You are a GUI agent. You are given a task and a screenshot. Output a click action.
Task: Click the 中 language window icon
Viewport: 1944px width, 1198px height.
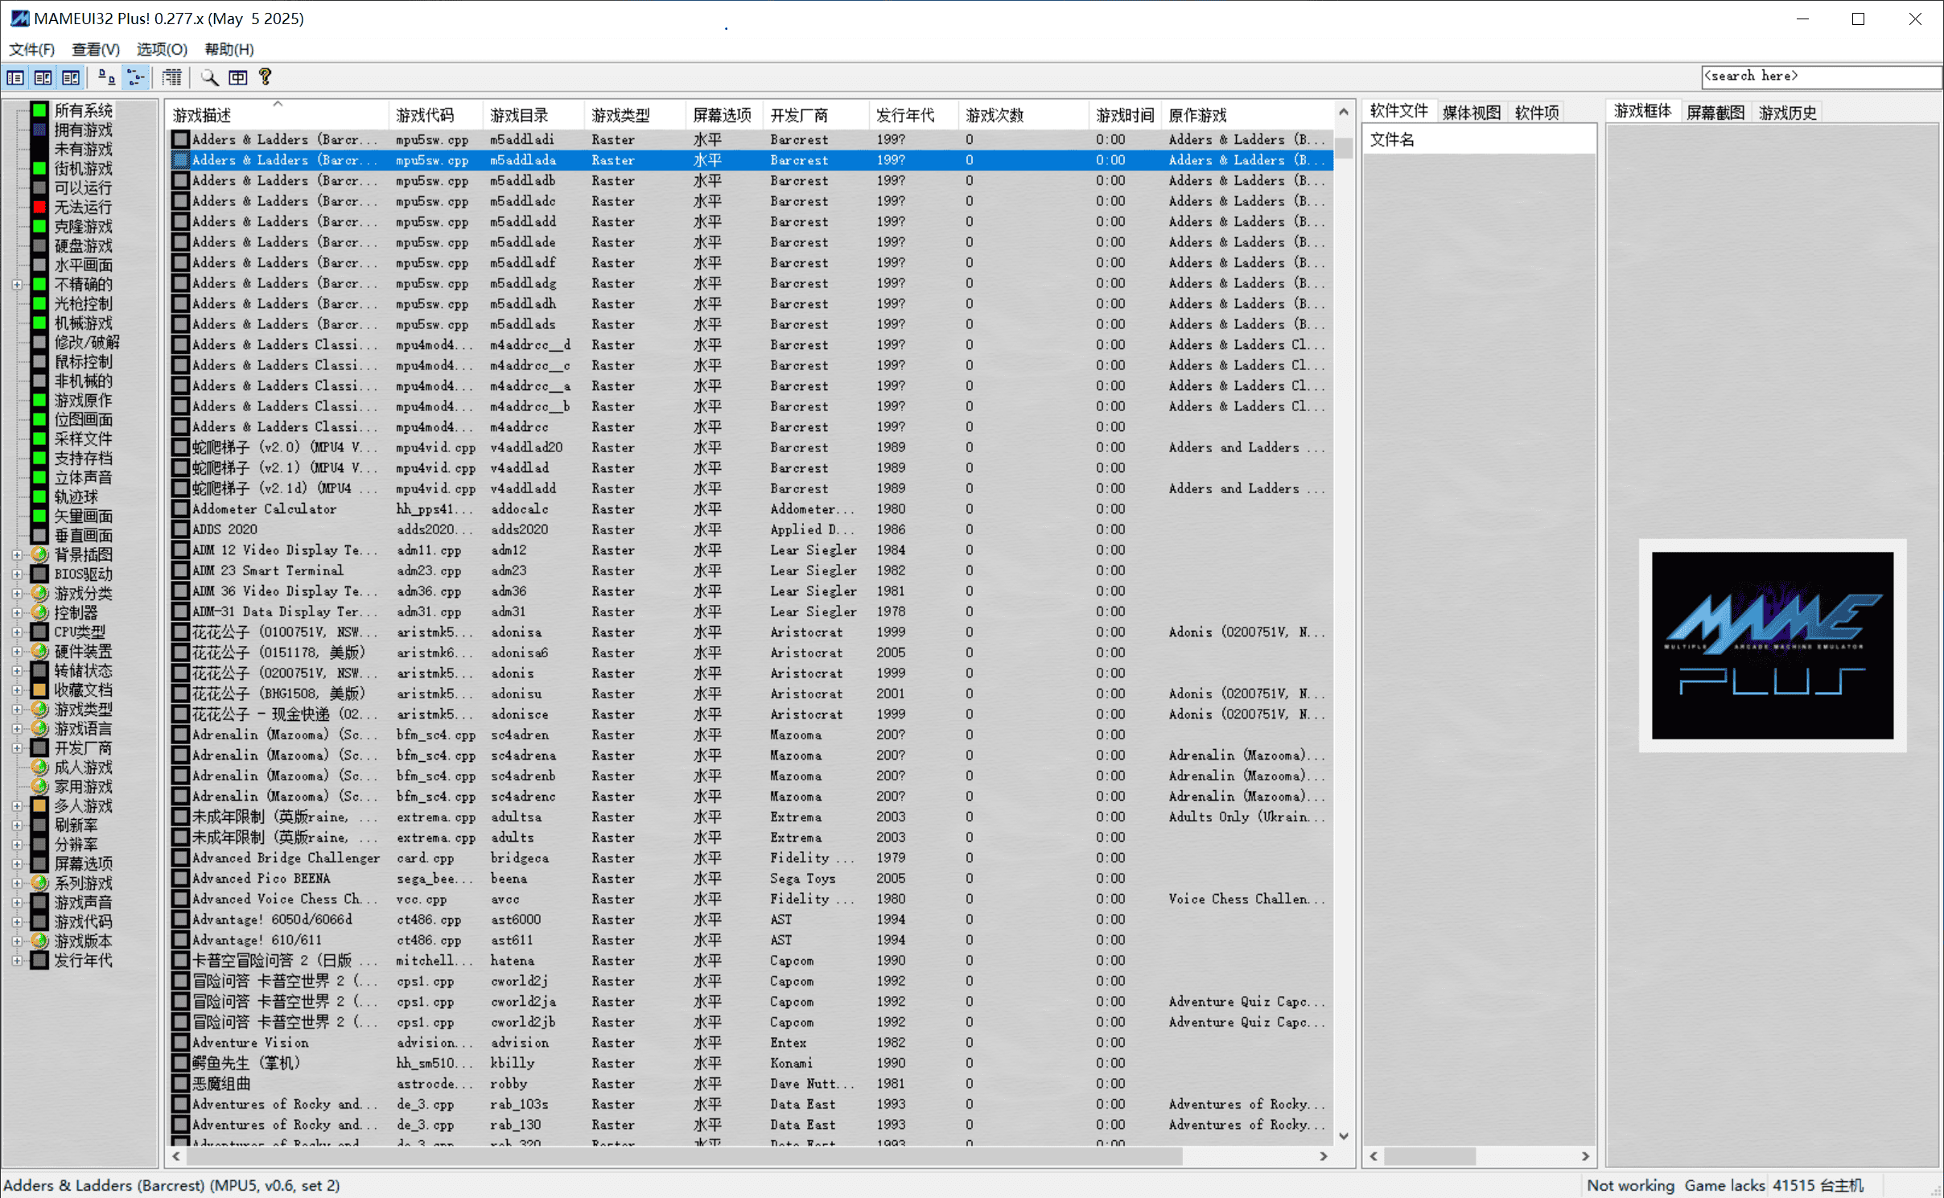(x=238, y=77)
